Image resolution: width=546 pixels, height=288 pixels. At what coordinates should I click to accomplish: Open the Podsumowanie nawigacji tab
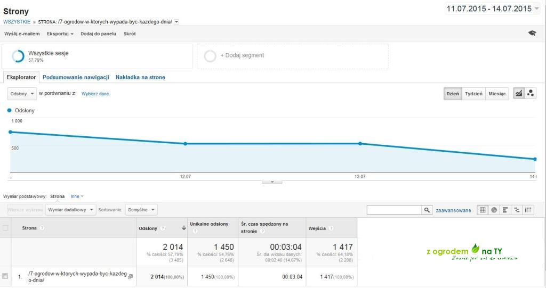pyautogui.click(x=76, y=77)
